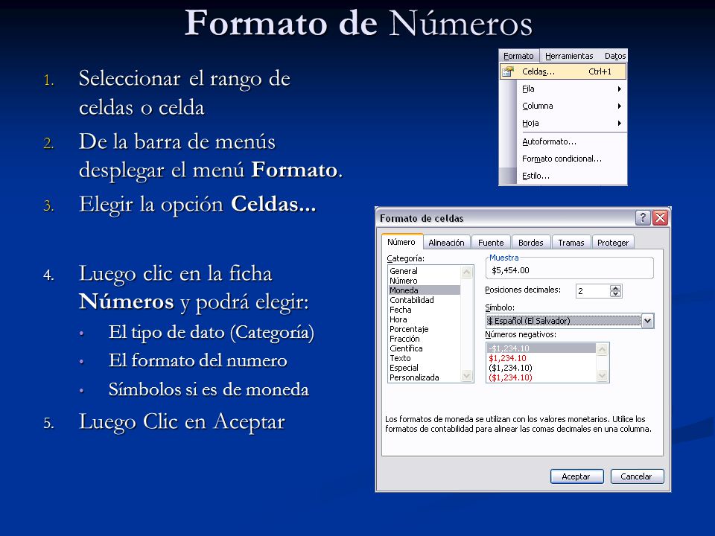Close the Formato de celdas dialog

[661, 218]
